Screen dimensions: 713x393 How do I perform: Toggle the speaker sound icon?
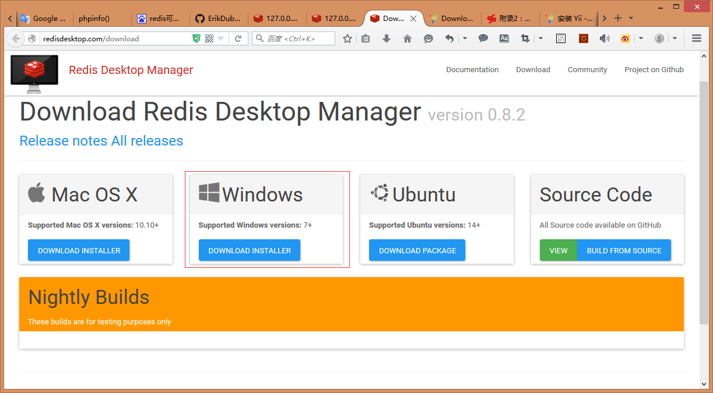point(605,38)
